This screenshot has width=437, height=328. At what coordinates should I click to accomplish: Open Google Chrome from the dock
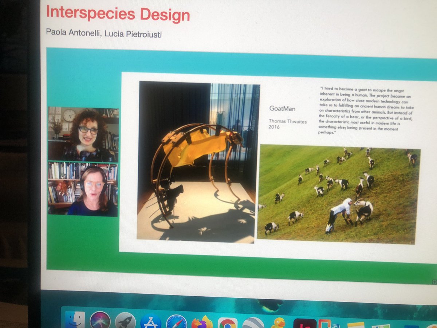tap(228, 323)
